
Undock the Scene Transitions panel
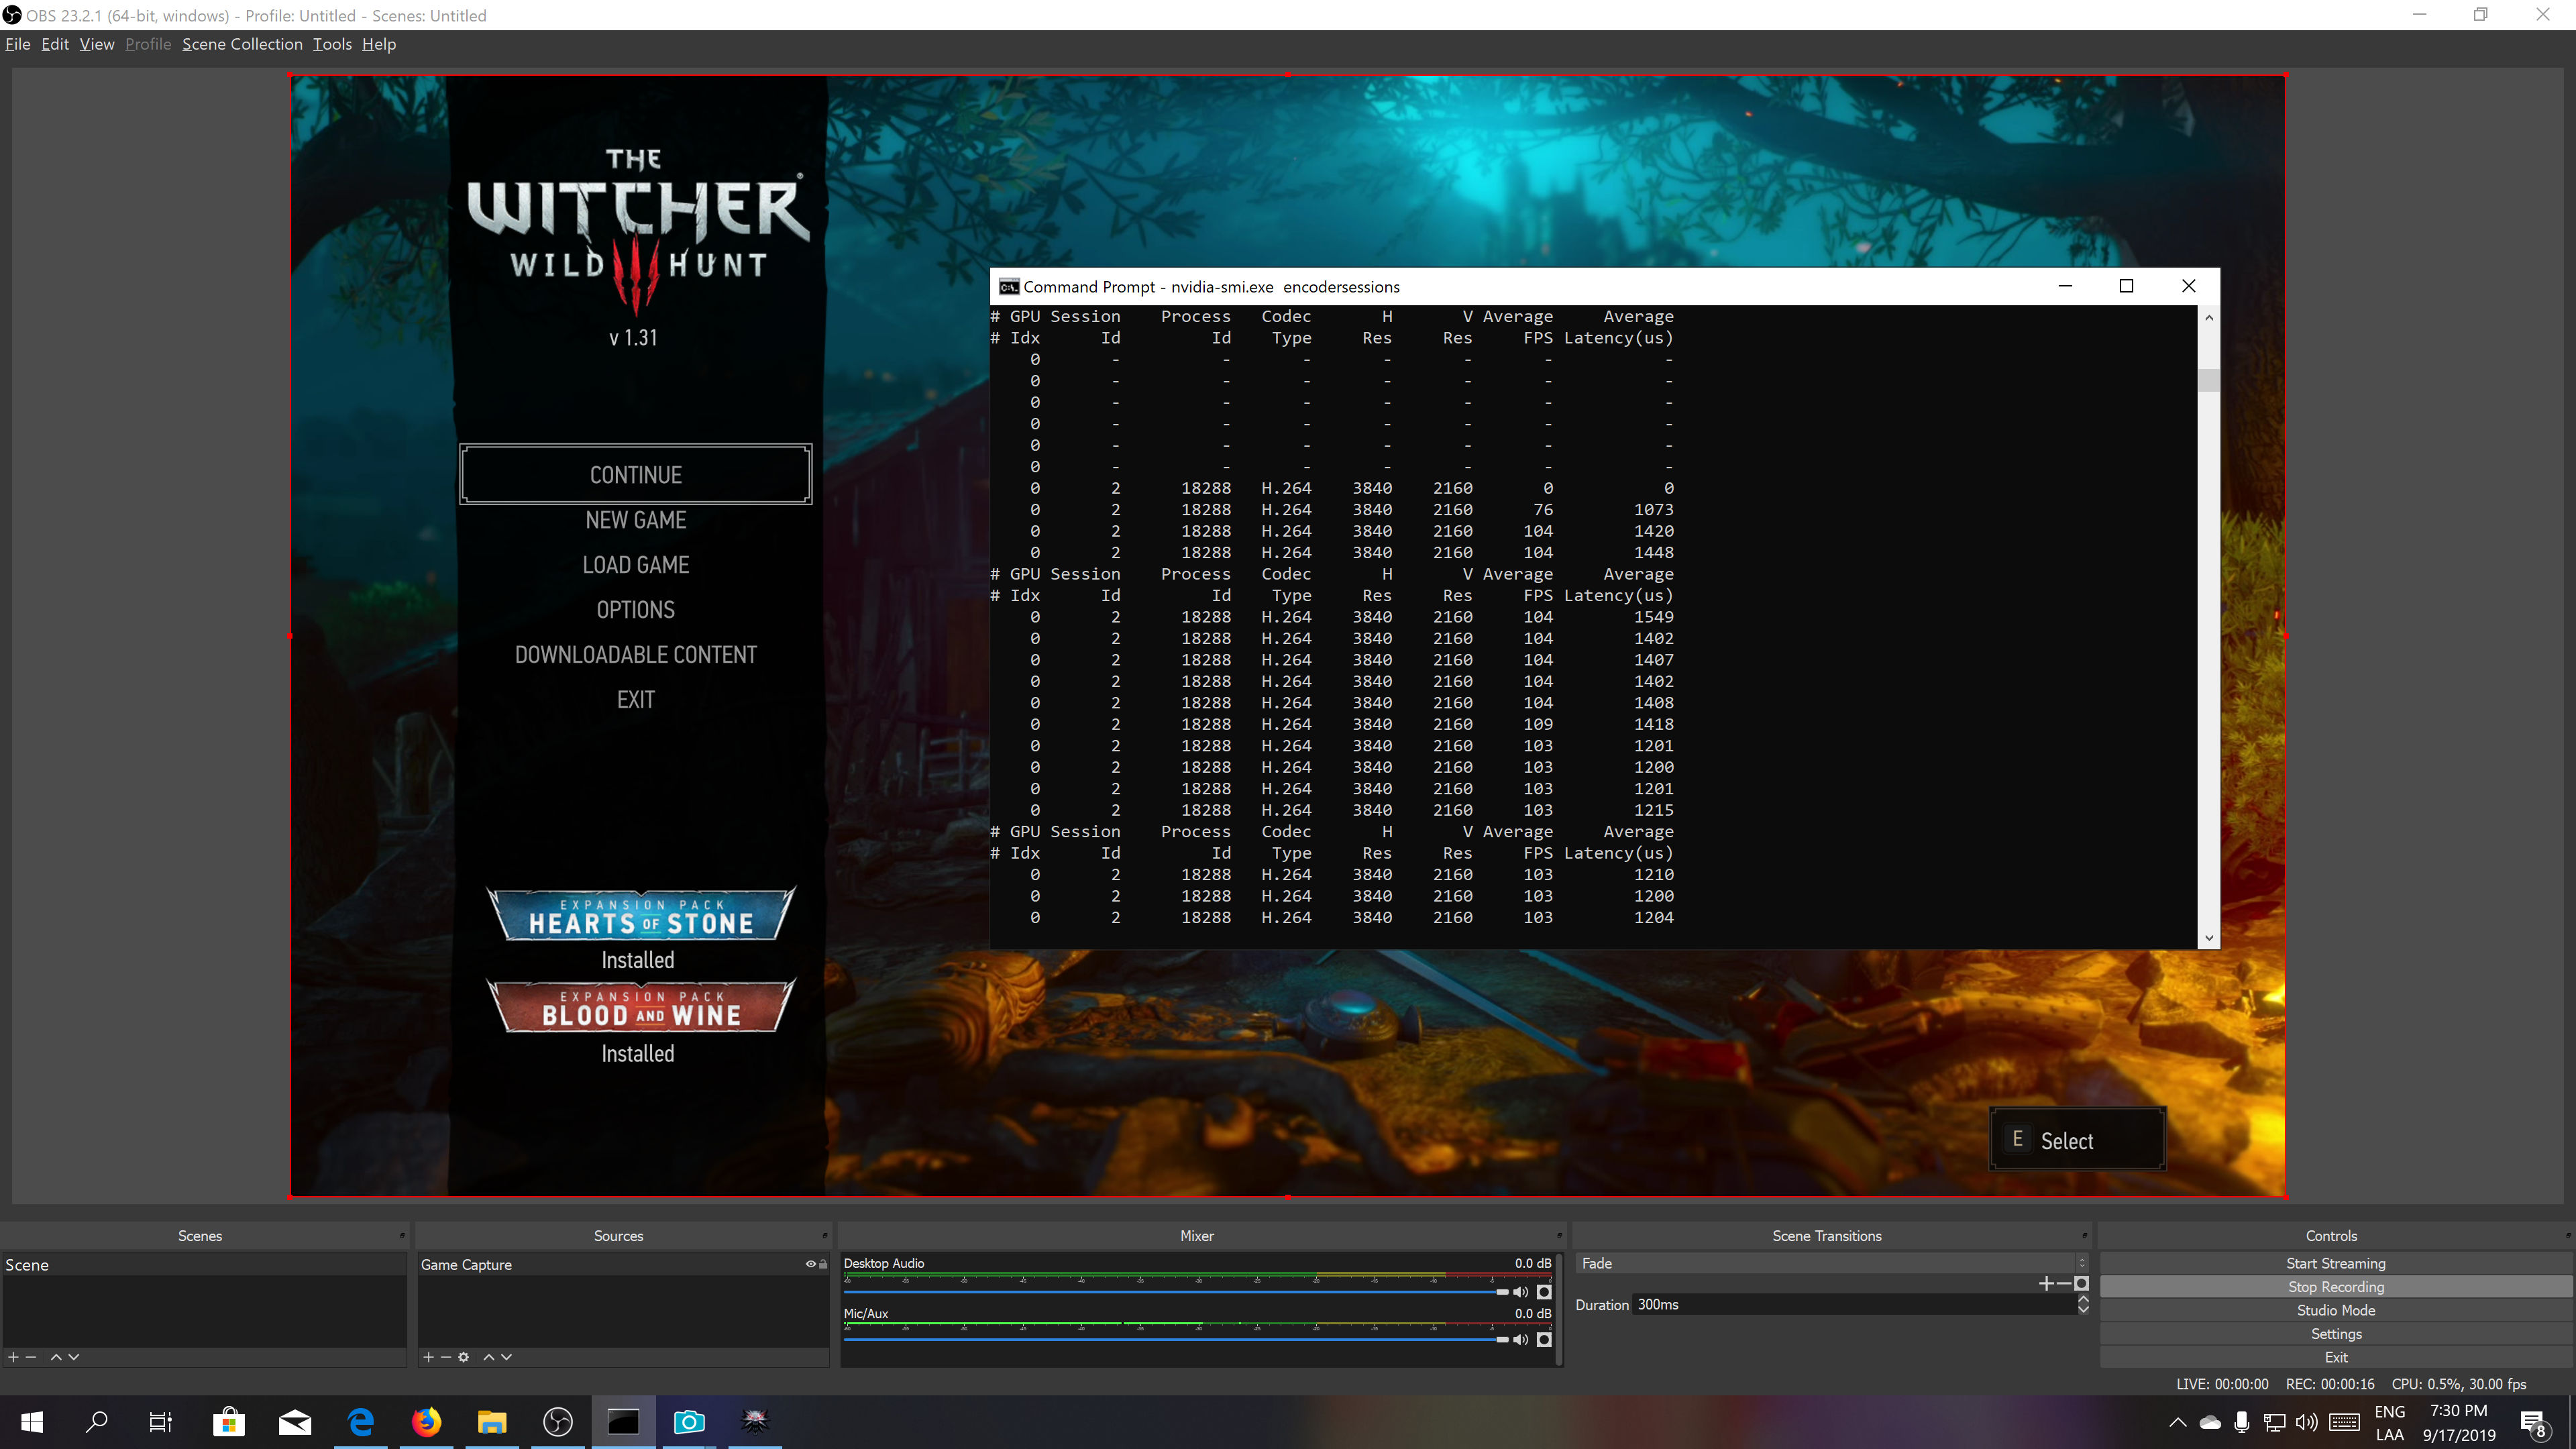[x=2085, y=1235]
